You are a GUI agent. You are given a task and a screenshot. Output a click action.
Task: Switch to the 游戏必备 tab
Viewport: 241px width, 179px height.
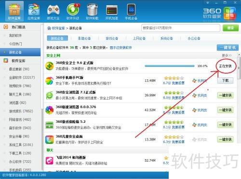pos(112,38)
